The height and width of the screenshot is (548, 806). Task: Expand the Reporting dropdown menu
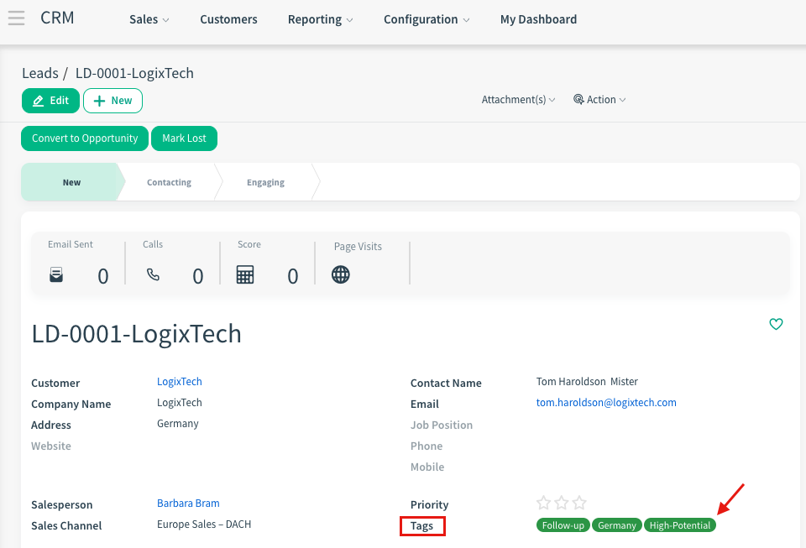320,19
